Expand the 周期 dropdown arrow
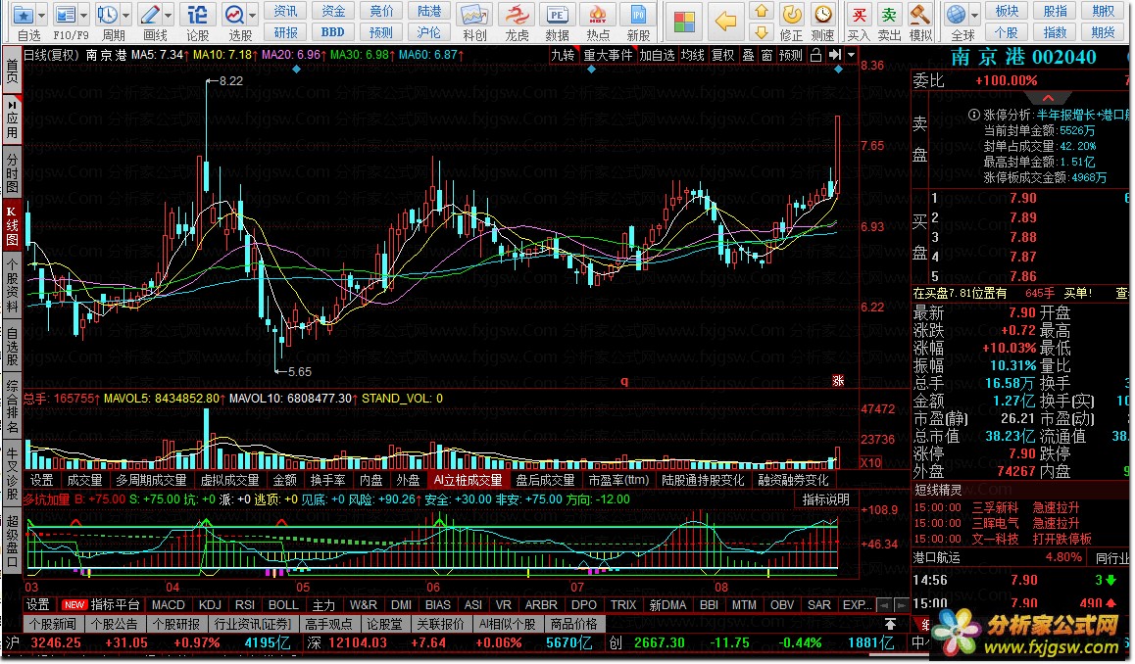Screen dimensions: 1135x664 pyautogui.click(x=126, y=16)
